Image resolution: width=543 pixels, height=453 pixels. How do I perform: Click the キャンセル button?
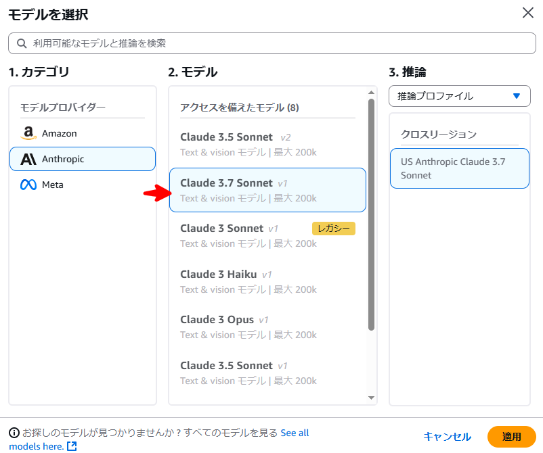tap(447, 437)
